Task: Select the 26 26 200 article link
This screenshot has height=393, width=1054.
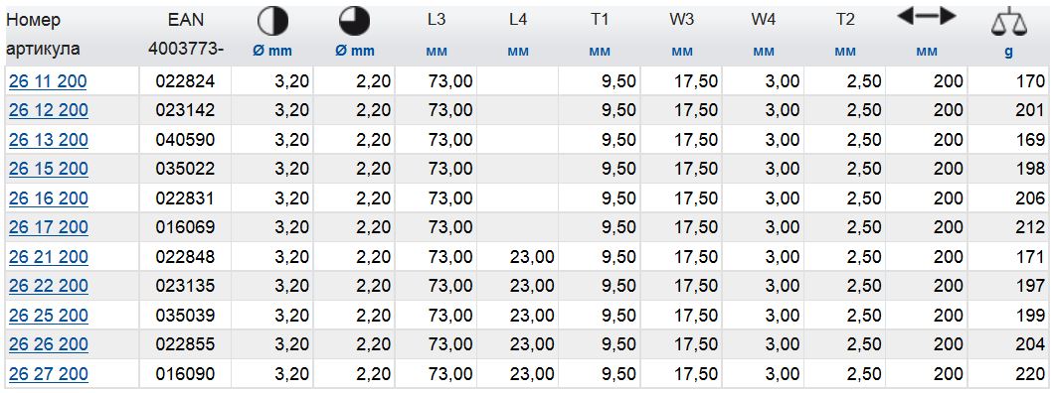Action: pos(49,344)
